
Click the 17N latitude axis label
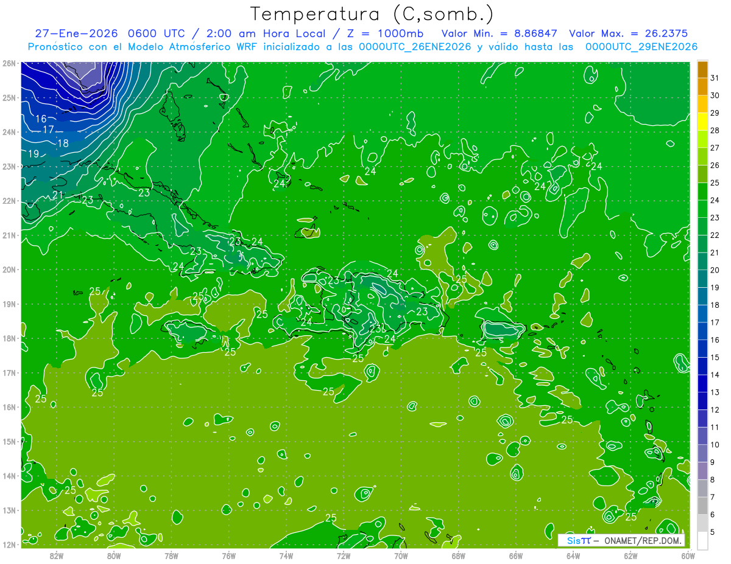pyautogui.click(x=9, y=373)
